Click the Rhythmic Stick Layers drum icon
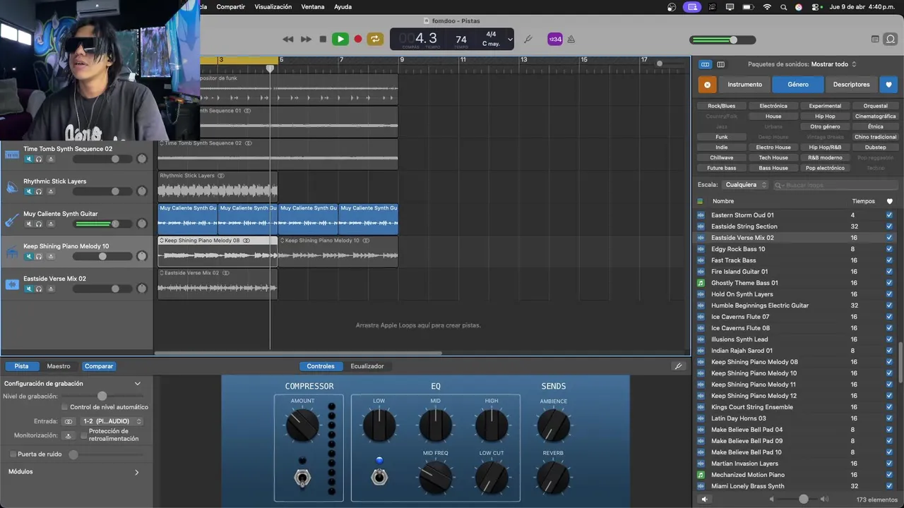 12,187
